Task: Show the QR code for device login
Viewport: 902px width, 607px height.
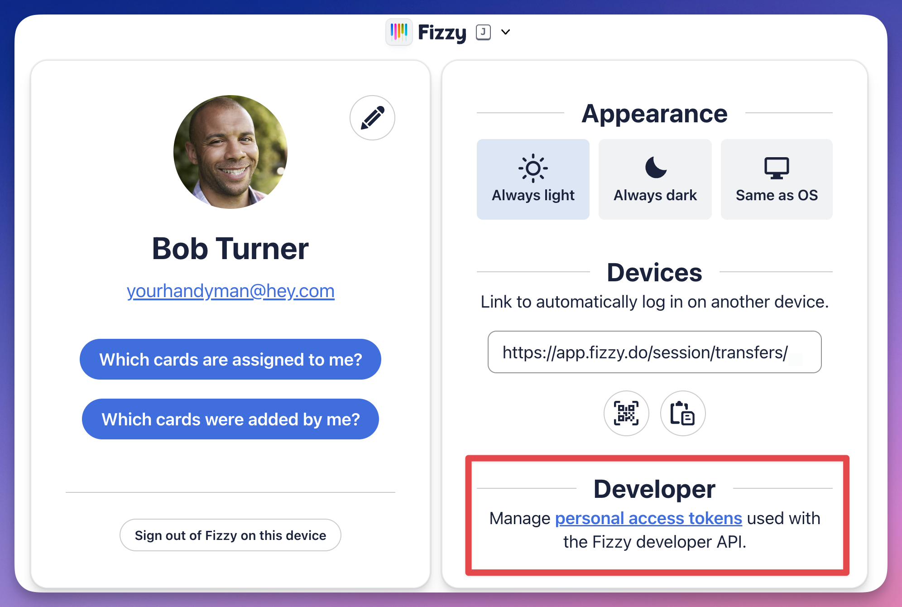Action: [626, 413]
